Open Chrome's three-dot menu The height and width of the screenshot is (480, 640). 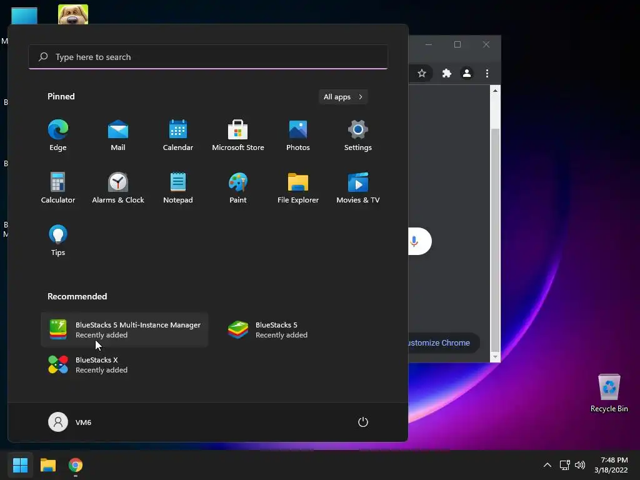[x=487, y=73]
